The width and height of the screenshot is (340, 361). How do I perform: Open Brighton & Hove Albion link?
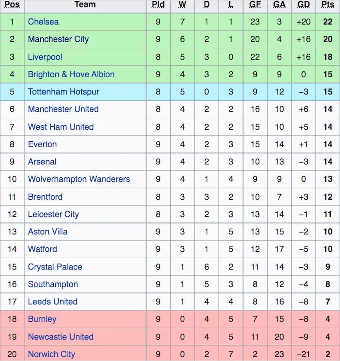[71, 75]
